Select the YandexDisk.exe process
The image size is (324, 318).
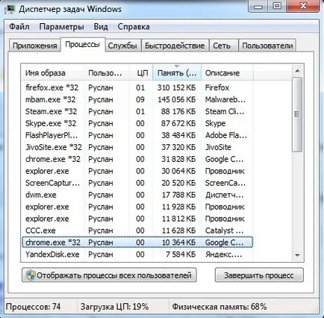click(137, 255)
